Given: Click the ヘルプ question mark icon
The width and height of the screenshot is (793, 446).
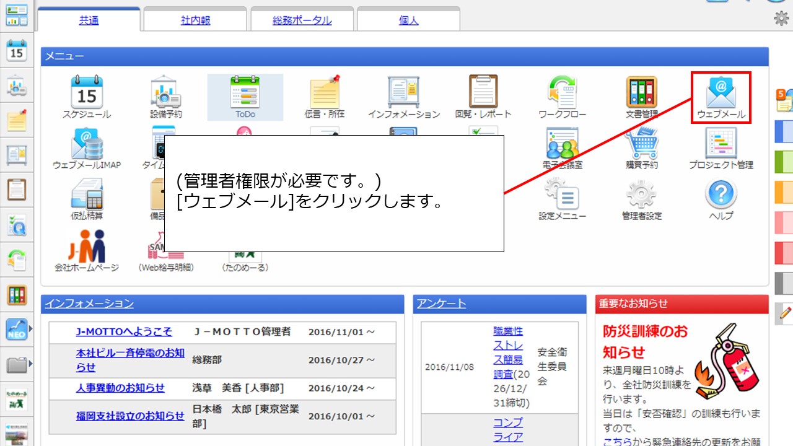Looking at the screenshot, I should pyautogui.click(x=721, y=198).
